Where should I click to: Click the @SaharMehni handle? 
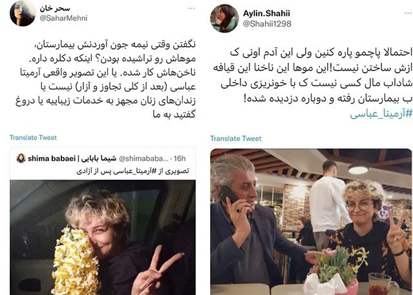[x=63, y=18]
